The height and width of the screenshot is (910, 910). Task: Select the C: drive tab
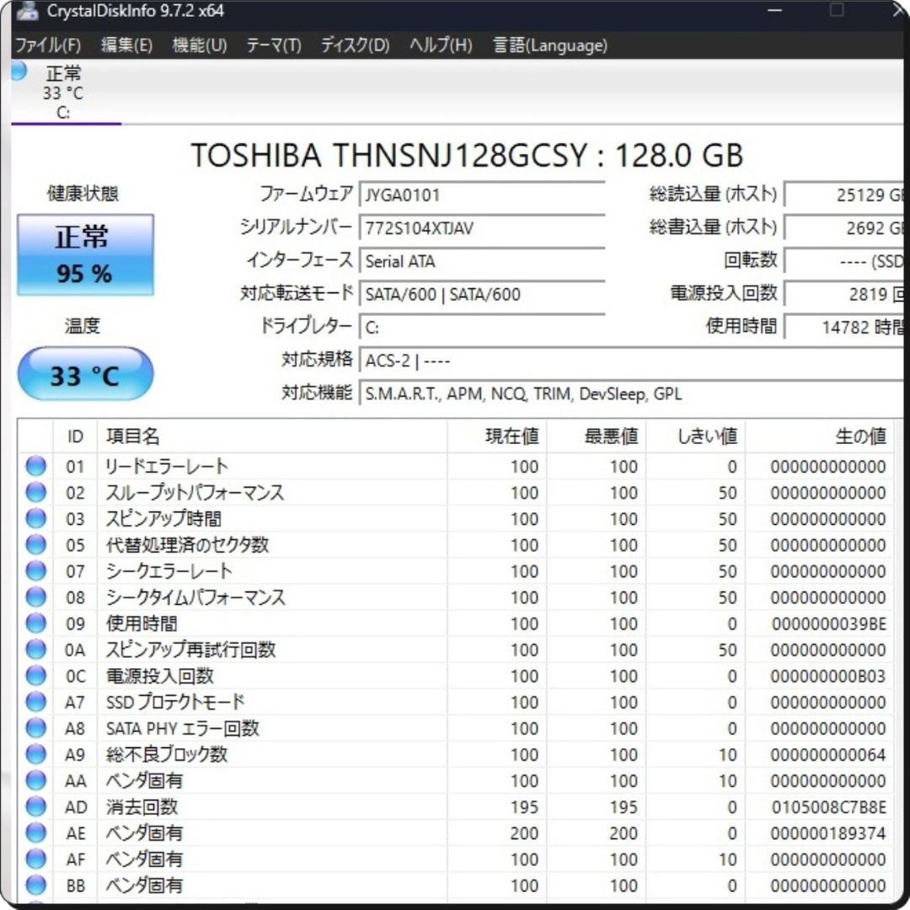[66, 92]
